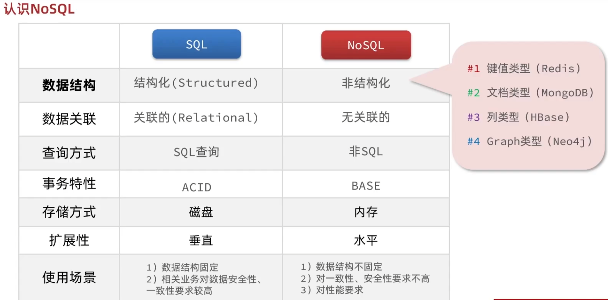Click the 数据结构 row header
Image resolution: width=608 pixels, height=300 pixels.
pos(69,85)
